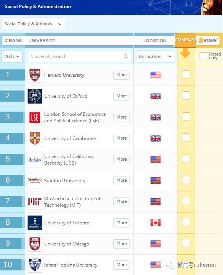Click More for UC Berkeley
Image resolution: width=223 pixels, height=275 pixels.
(121, 159)
